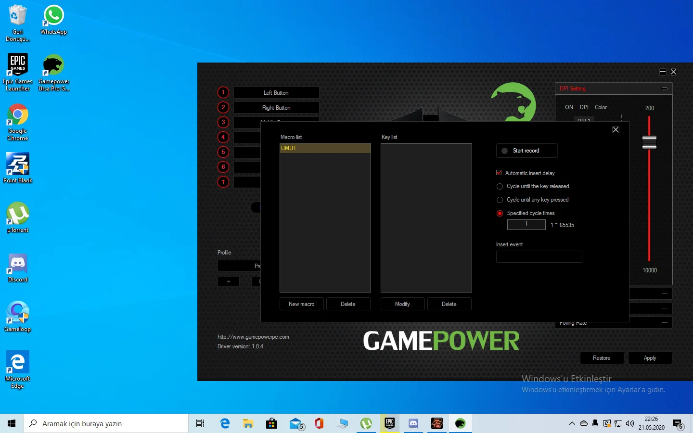Toggle Automatic insert delay checkbox
Image resolution: width=693 pixels, height=433 pixels.
pyautogui.click(x=499, y=173)
